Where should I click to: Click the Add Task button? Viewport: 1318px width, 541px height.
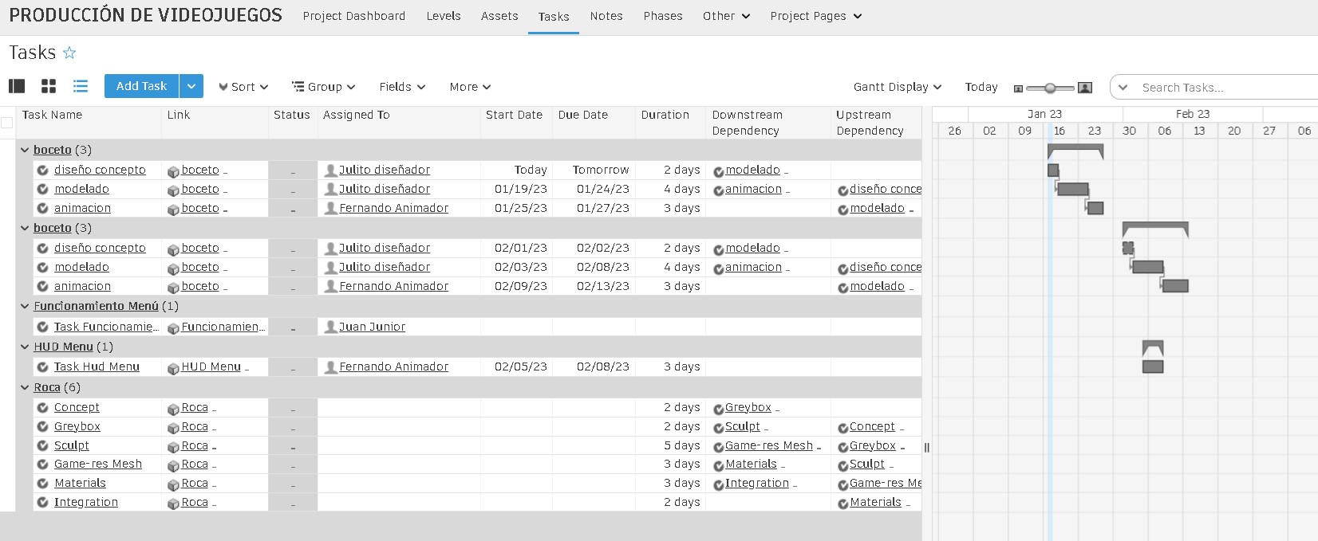tap(141, 86)
